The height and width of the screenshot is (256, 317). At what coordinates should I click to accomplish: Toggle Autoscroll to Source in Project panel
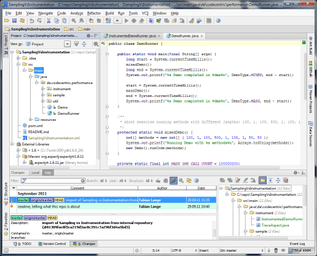tap(96, 44)
